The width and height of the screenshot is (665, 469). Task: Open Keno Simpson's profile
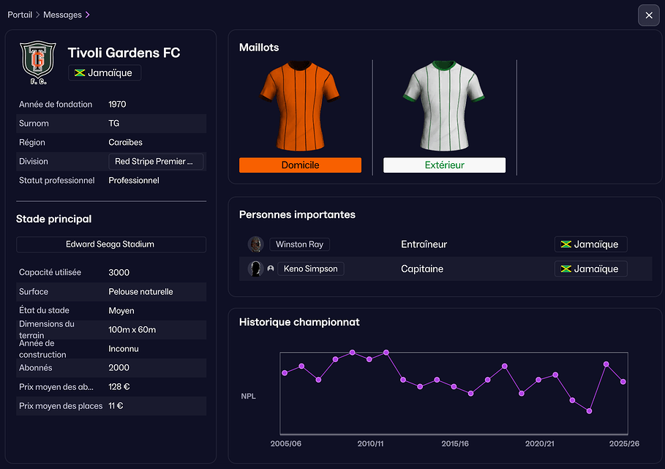click(310, 269)
